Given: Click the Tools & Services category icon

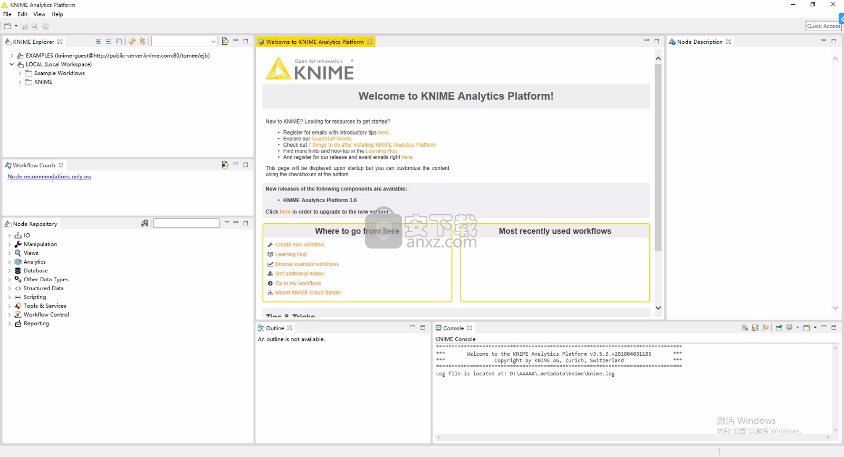Looking at the screenshot, I should click(x=18, y=306).
